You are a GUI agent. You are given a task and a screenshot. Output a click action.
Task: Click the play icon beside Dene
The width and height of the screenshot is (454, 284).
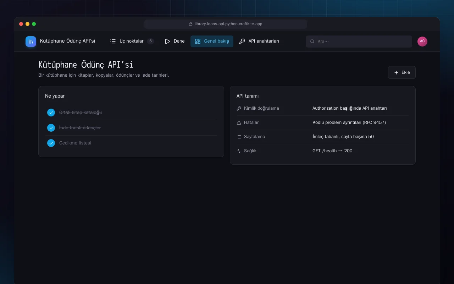[x=167, y=41]
